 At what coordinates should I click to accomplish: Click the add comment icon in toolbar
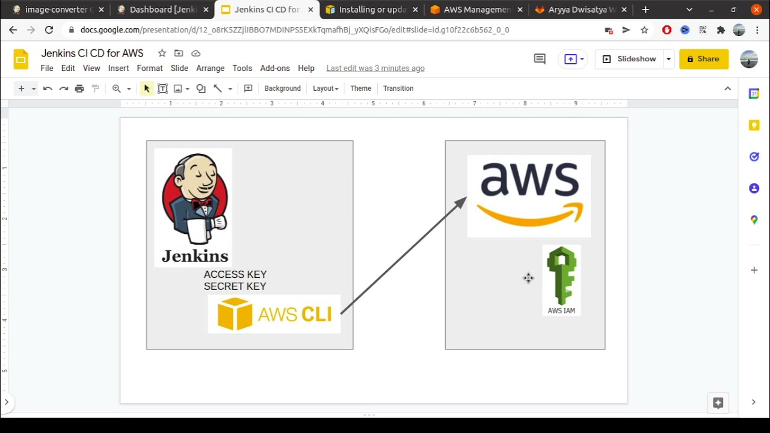(x=248, y=88)
